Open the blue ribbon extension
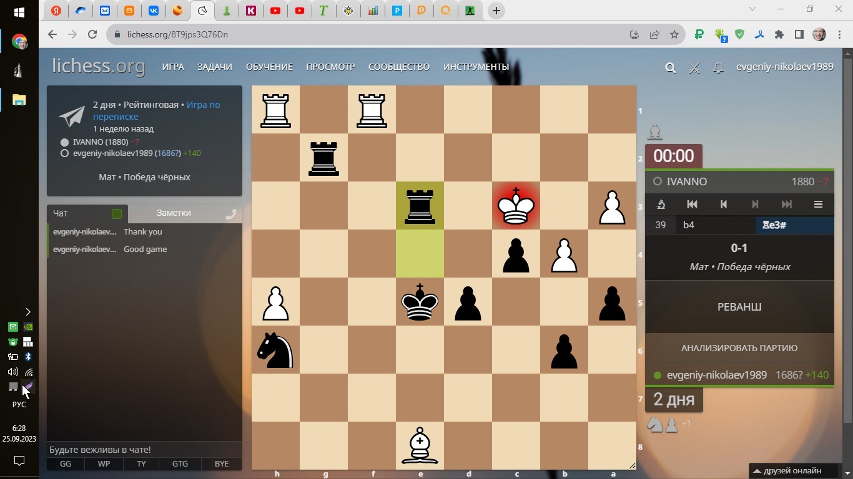The image size is (853, 479). tap(759, 35)
